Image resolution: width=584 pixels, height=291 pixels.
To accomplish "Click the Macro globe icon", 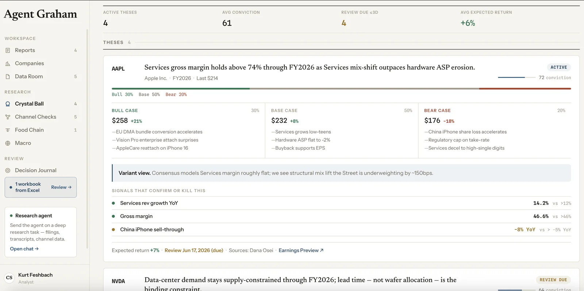I will click(x=8, y=143).
